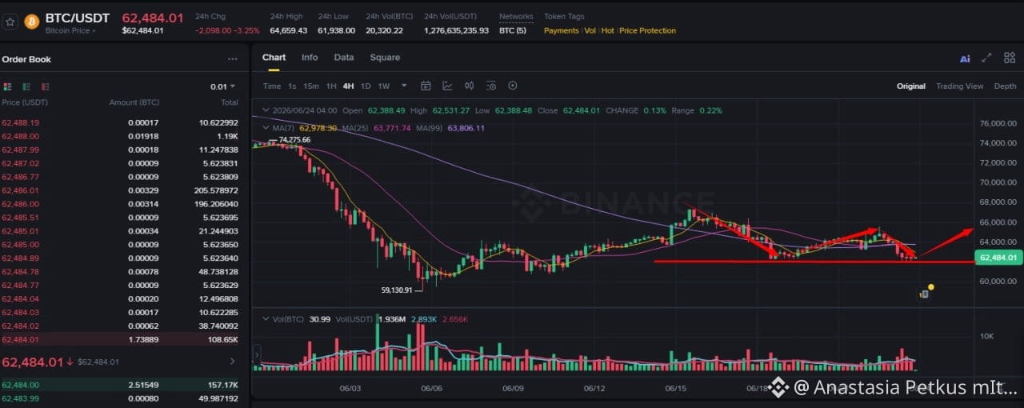
Task: Show sell orders only order book view
Action: coord(45,86)
